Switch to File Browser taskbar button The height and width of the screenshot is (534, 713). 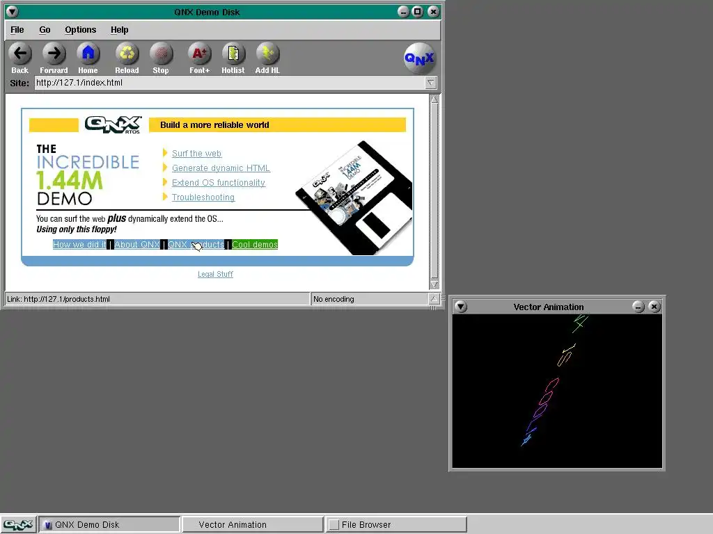pyautogui.click(x=396, y=524)
